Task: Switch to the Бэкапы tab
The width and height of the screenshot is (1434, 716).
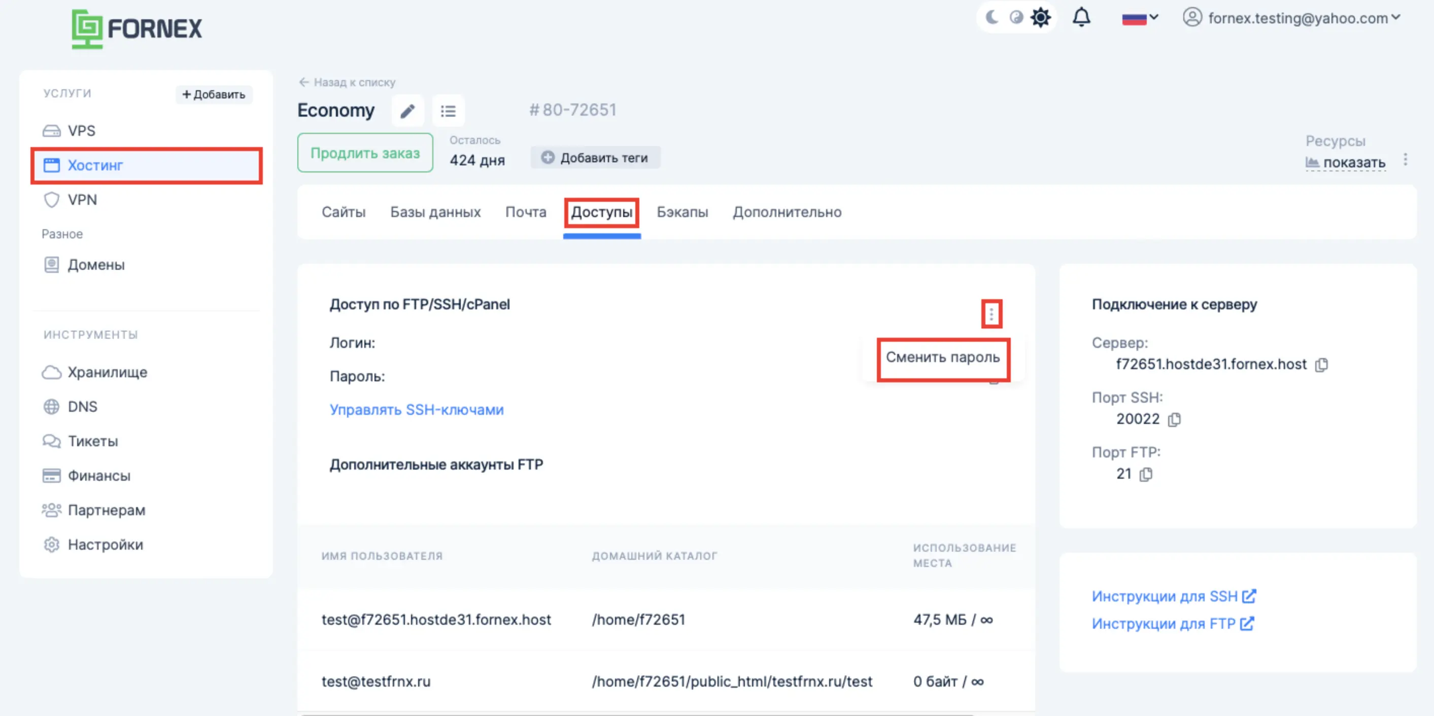Action: coord(682,212)
